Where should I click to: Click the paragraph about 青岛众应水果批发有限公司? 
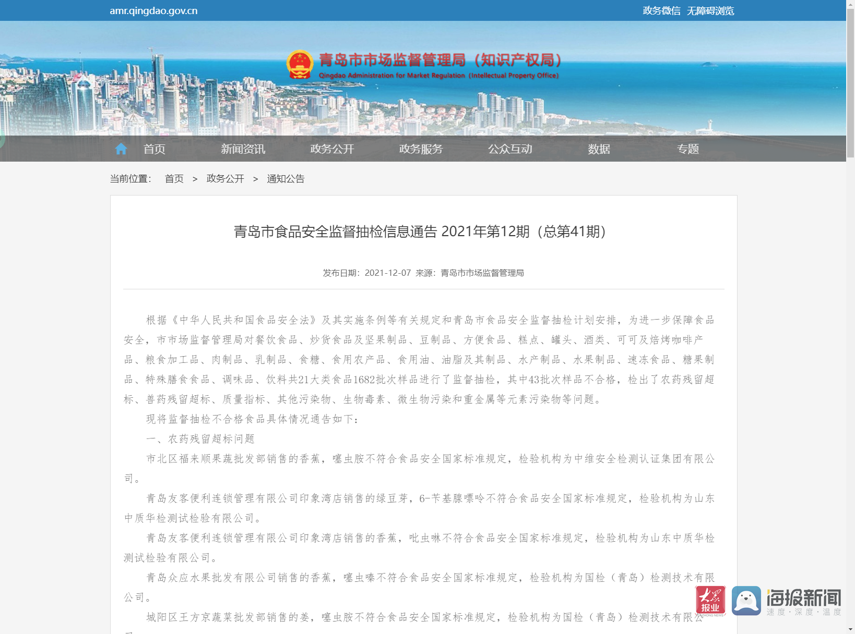(419, 588)
